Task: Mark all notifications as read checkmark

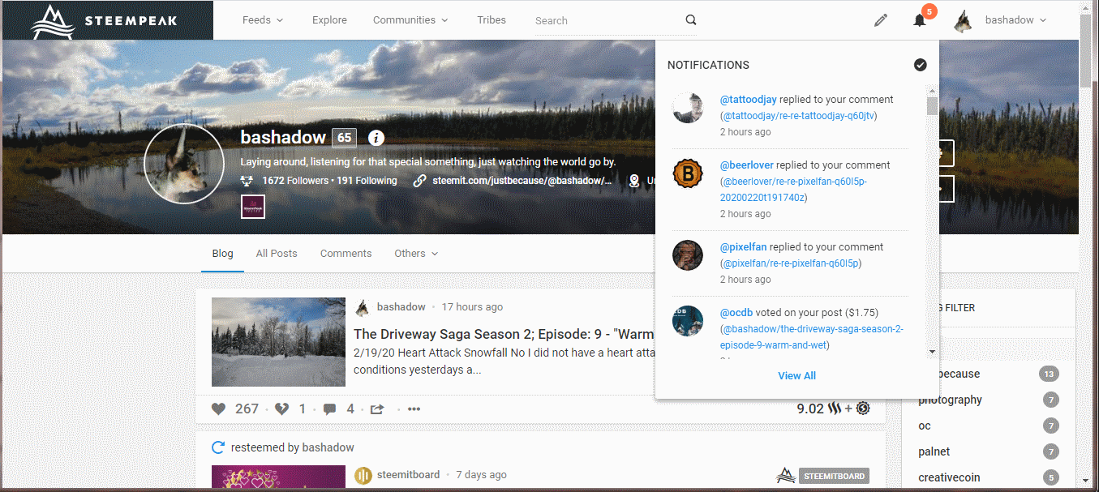Action: point(920,65)
